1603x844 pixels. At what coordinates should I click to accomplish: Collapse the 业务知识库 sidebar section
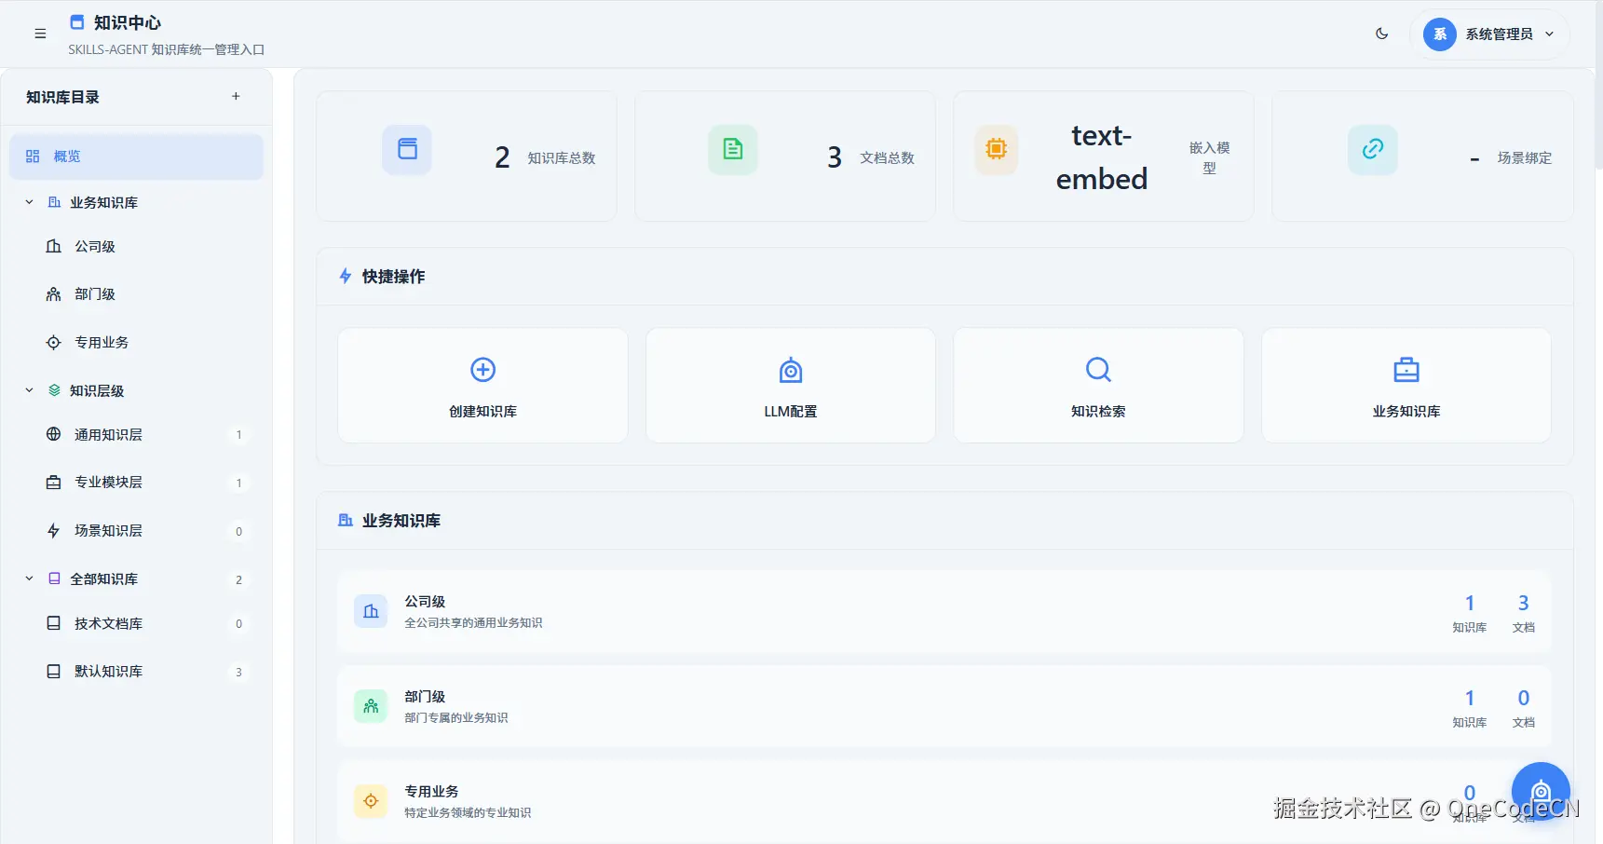coord(28,201)
